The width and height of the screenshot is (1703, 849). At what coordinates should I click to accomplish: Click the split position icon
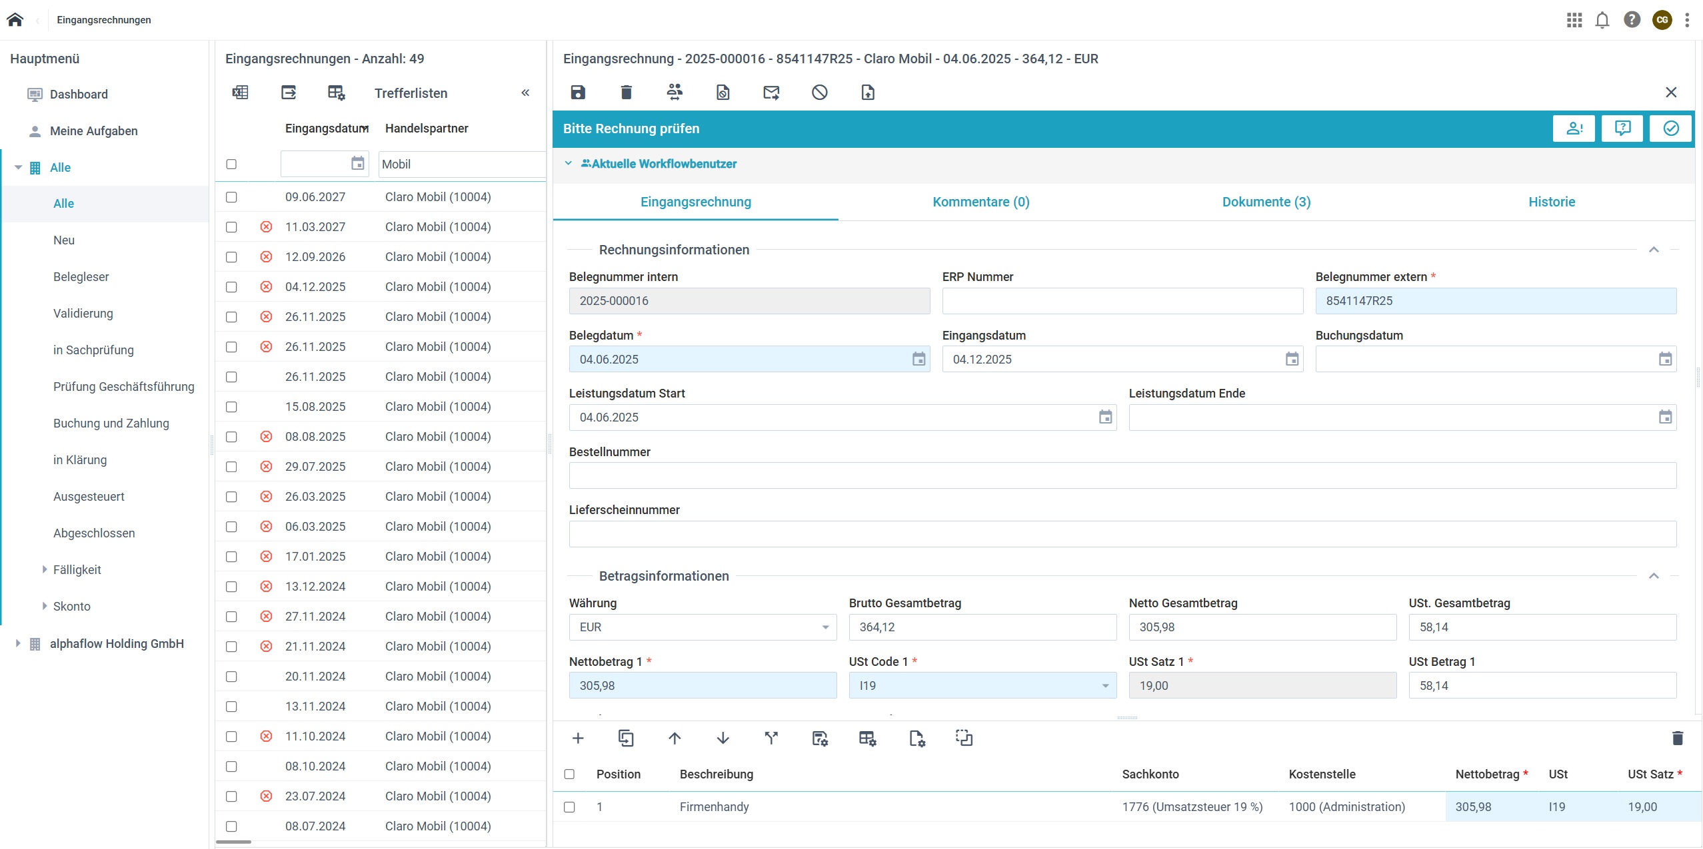pos(771,738)
